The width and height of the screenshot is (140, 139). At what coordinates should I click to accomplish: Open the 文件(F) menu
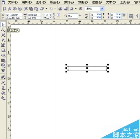click(13, 2)
